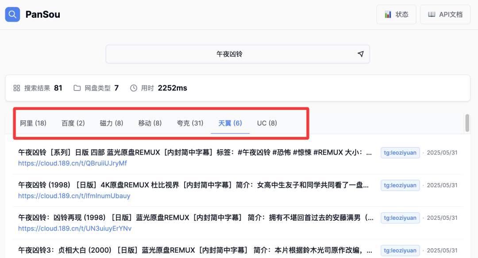
Task: Click the clock icon beside 用时
Action: pos(134,88)
